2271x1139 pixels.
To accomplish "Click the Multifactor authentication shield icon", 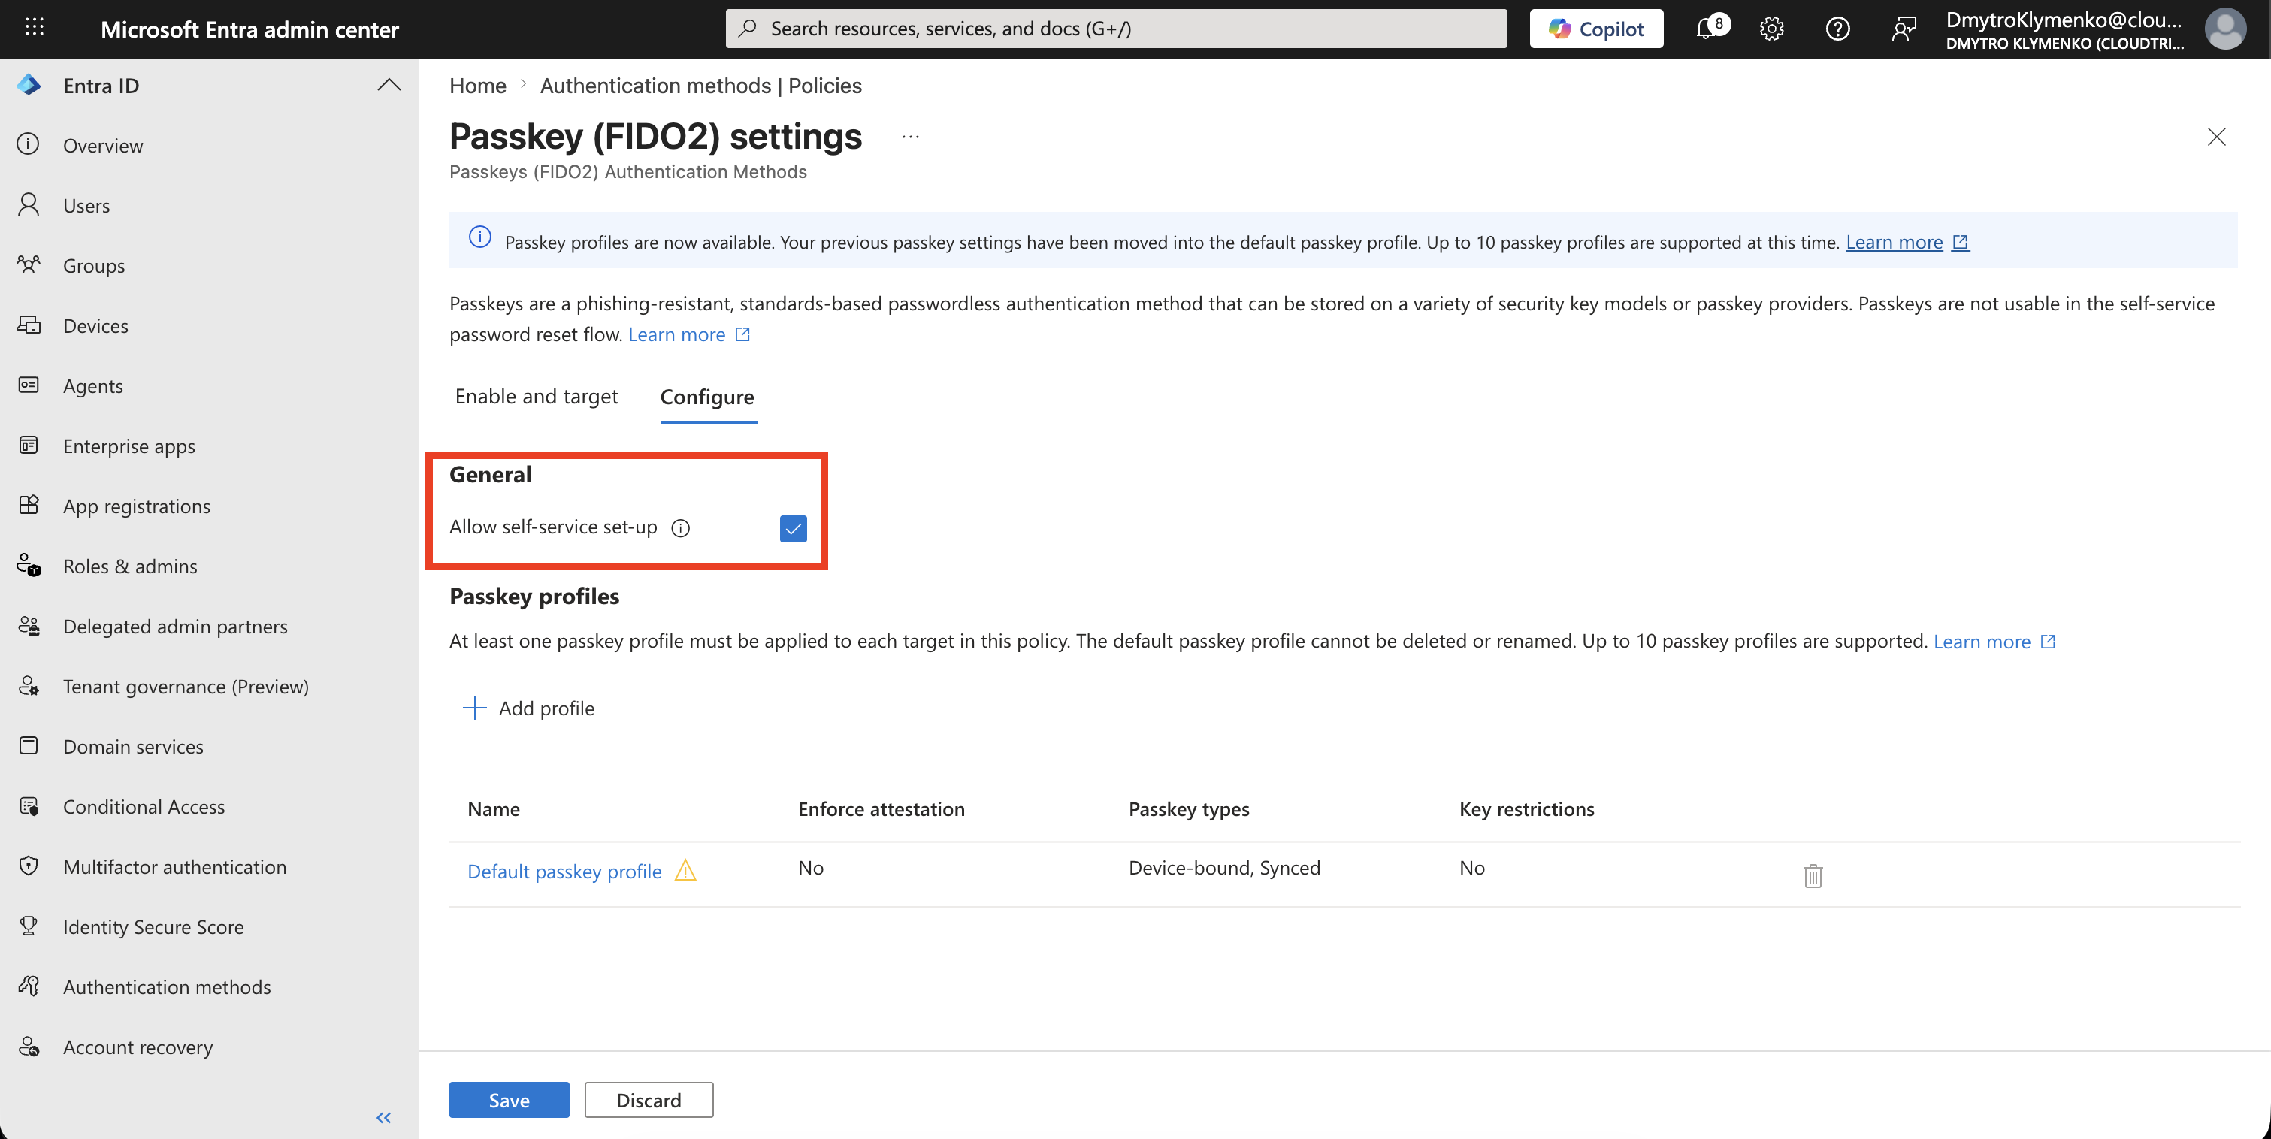I will pos(29,866).
